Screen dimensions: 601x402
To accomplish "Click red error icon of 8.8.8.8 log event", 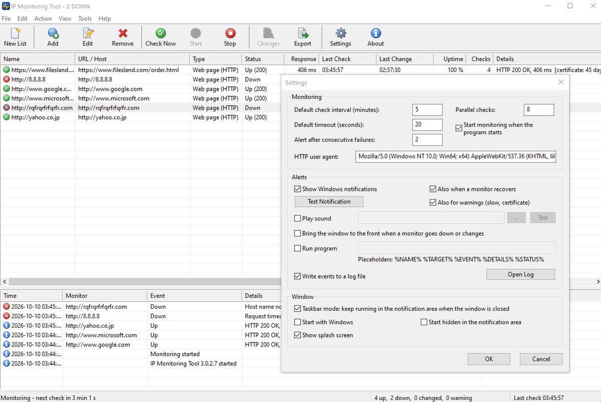I will click(x=7, y=316).
